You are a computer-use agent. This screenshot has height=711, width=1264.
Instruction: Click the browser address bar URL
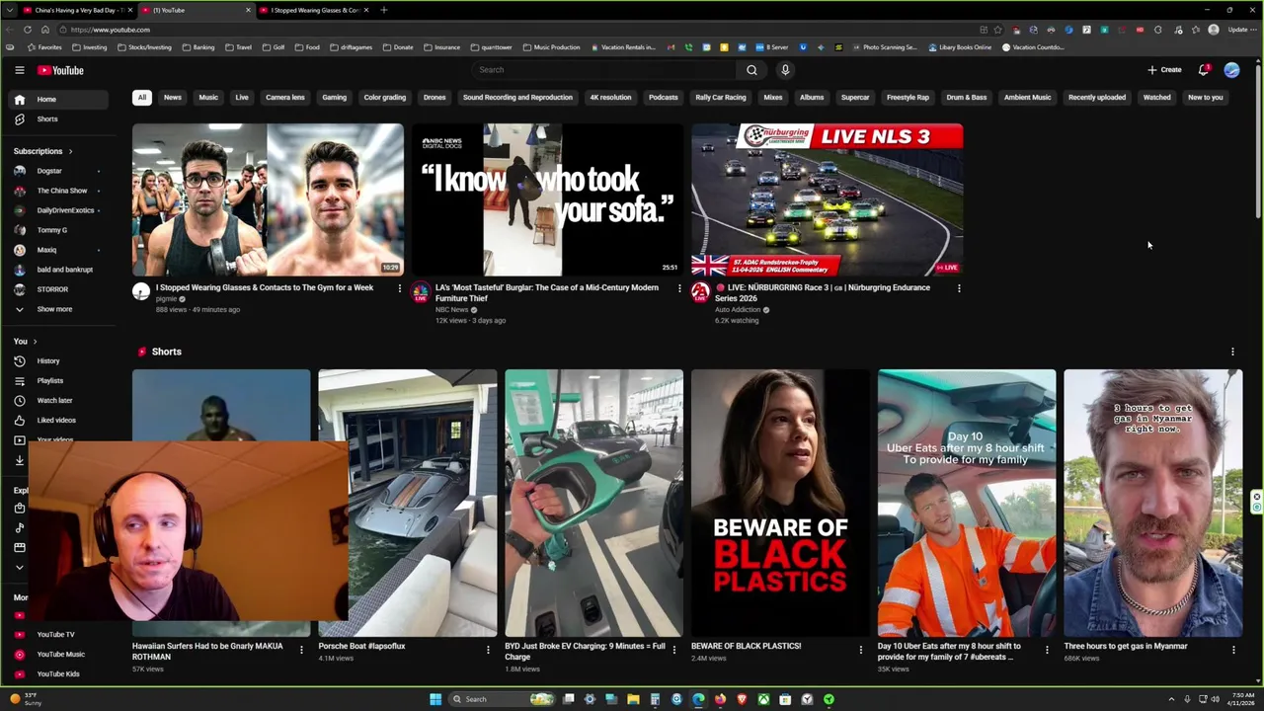[x=111, y=30]
